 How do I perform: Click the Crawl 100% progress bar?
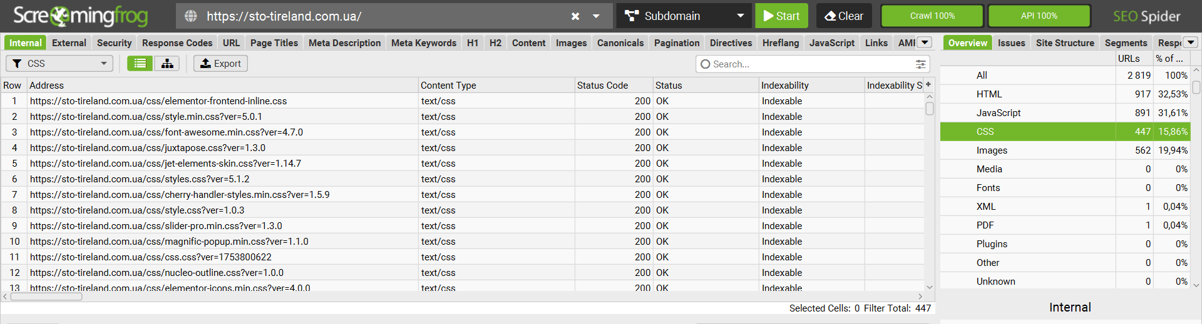932,16
